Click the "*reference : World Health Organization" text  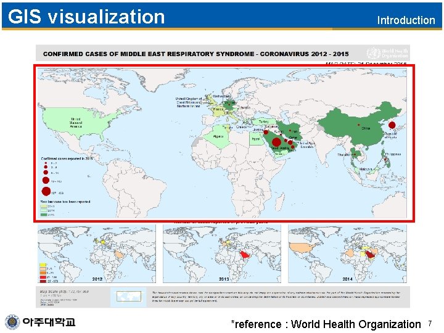326,324
